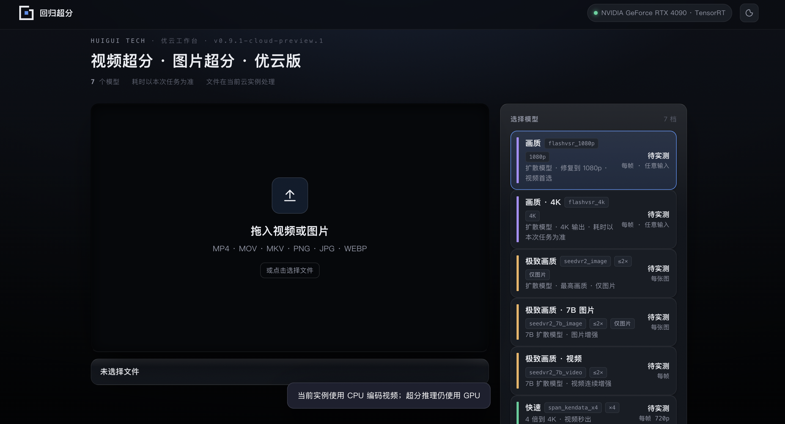Viewport: 785px width, 424px height.
Task: Click the 1080p resolution tag
Action: click(537, 157)
